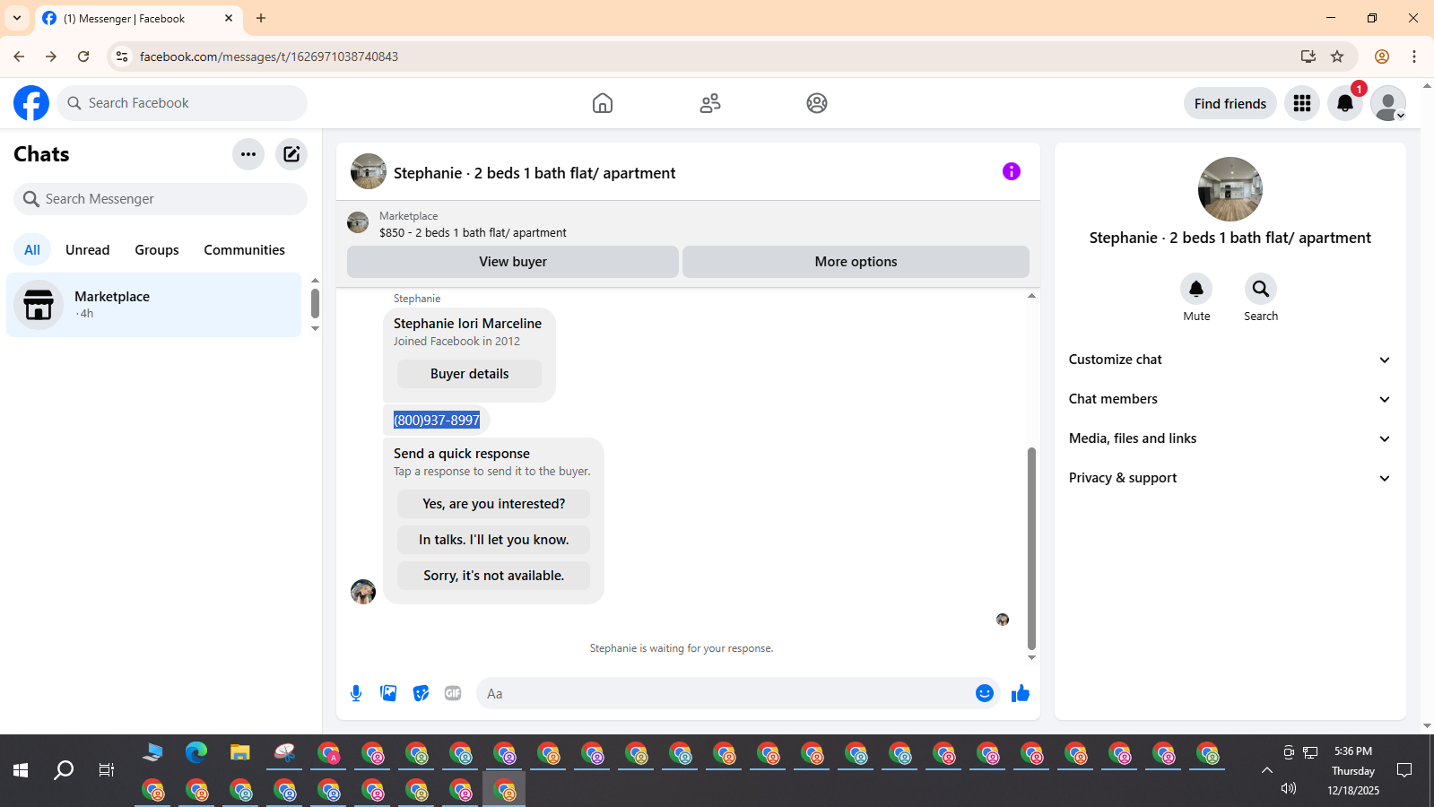1434x807 pixels.
Task: Open the Notifications bell
Action: [1345, 103]
